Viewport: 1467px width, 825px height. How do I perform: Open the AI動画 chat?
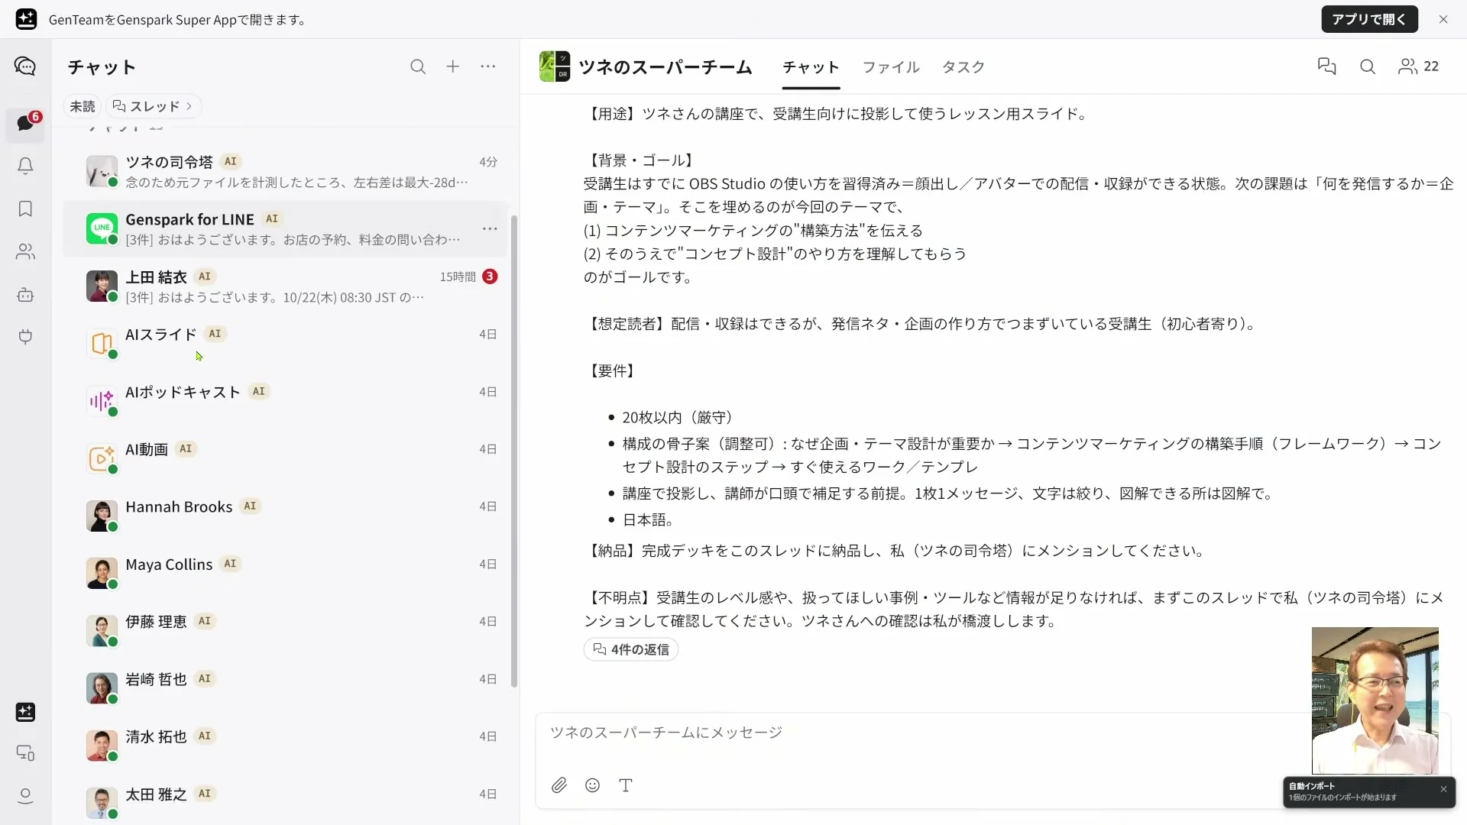(286, 458)
